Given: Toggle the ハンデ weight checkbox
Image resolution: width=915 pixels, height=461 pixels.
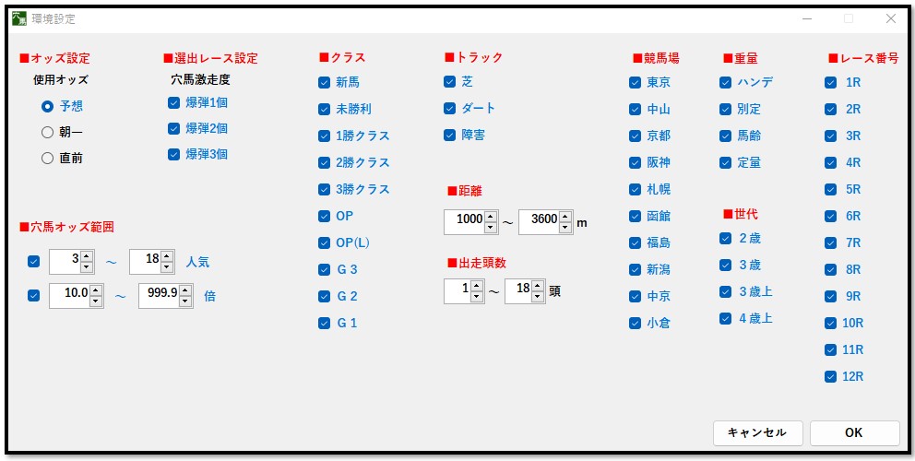Looking at the screenshot, I should pos(725,82).
